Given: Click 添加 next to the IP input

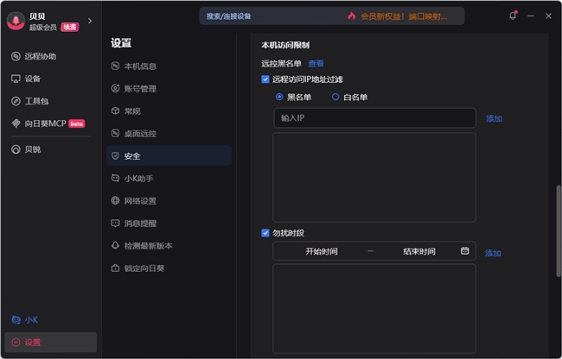Looking at the screenshot, I should click(494, 118).
